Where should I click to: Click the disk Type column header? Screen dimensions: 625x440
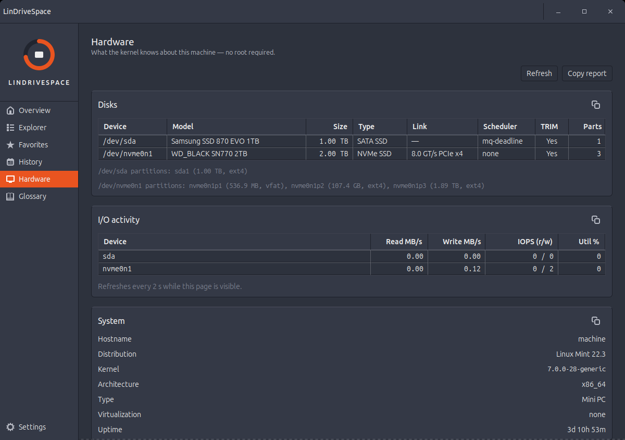point(380,127)
